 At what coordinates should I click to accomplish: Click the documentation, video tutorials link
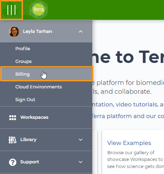pyautogui.click(x=128, y=104)
